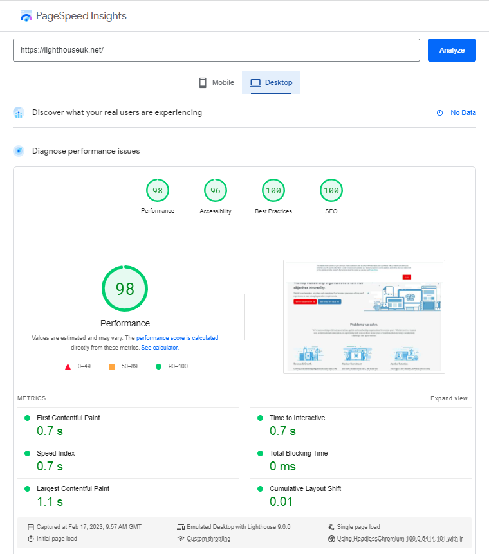Viewport: 489px width, 554px height.
Task: Click the URL input field
Action: pos(217,50)
